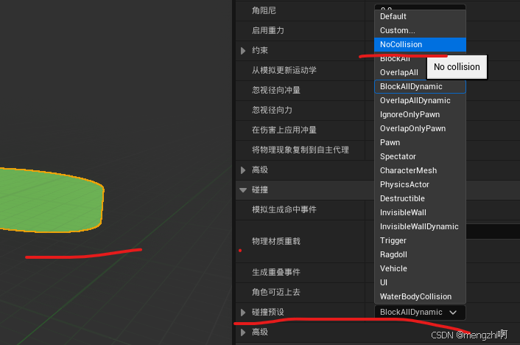Expand 高级 section below 碰撞预设

243,332
